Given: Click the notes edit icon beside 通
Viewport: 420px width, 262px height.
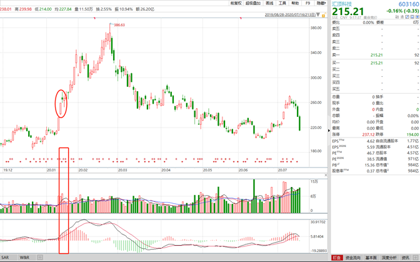Looking at the screenshot, I should click(407, 17).
